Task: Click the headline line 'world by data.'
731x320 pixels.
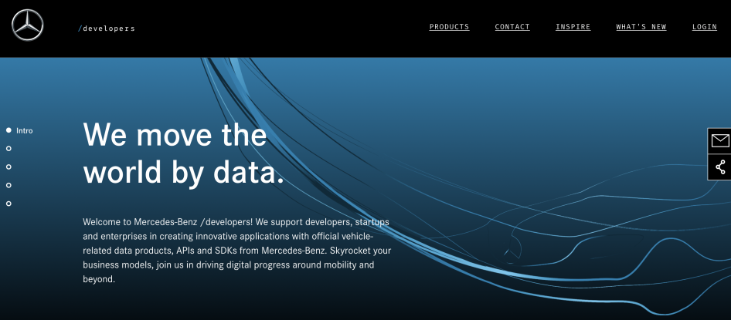Action: click(184, 173)
